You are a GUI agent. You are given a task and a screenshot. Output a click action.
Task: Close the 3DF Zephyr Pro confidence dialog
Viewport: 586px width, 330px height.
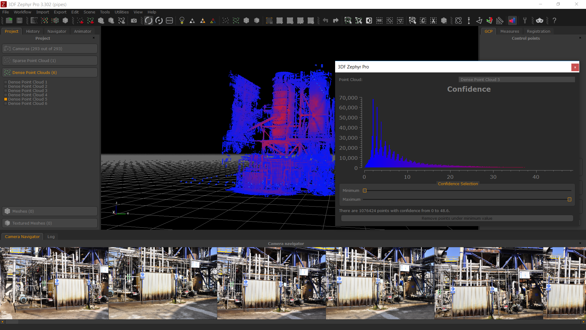(x=575, y=67)
